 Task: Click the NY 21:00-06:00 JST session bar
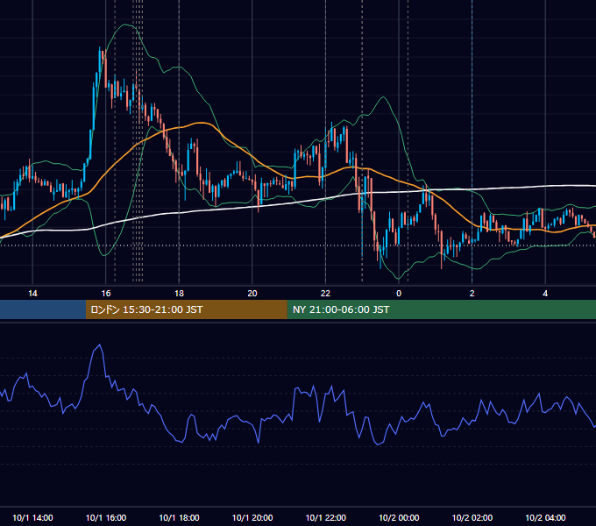point(441,309)
